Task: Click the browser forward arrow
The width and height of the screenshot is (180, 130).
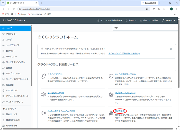Action: click(8, 9)
